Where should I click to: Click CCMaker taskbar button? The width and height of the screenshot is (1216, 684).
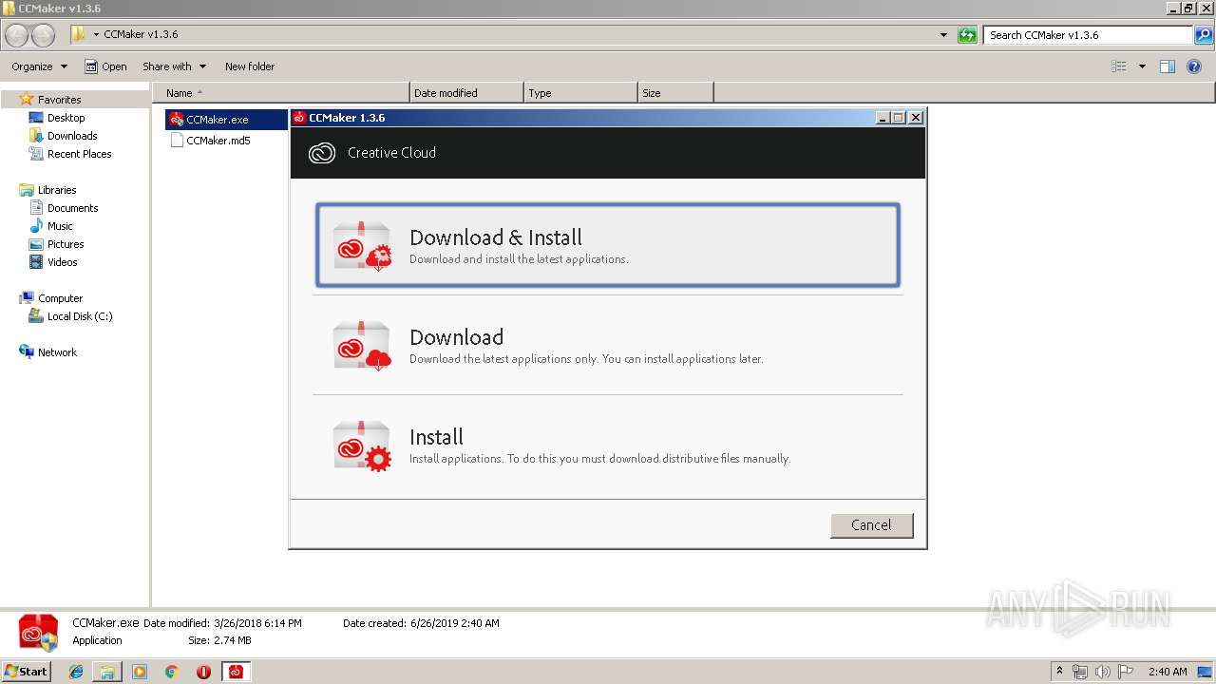(236, 672)
